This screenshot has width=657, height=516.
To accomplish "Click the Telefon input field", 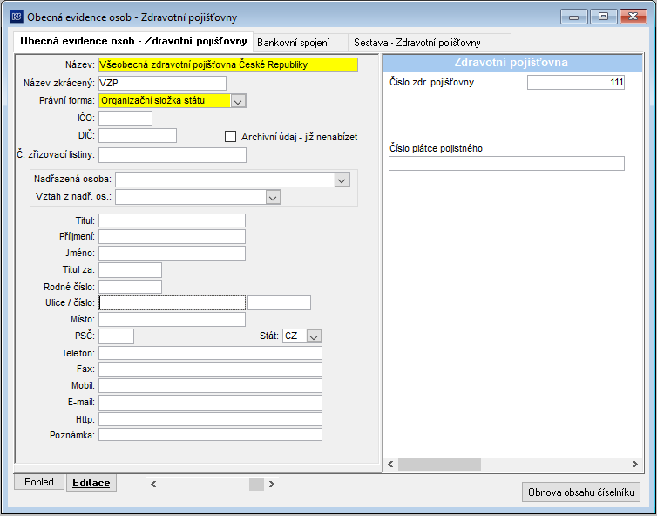I will point(210,353).
